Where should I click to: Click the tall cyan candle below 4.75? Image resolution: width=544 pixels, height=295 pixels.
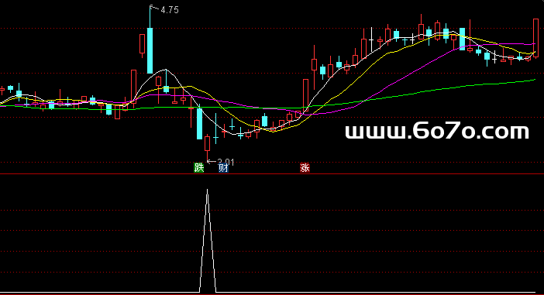tap(150, 50)
